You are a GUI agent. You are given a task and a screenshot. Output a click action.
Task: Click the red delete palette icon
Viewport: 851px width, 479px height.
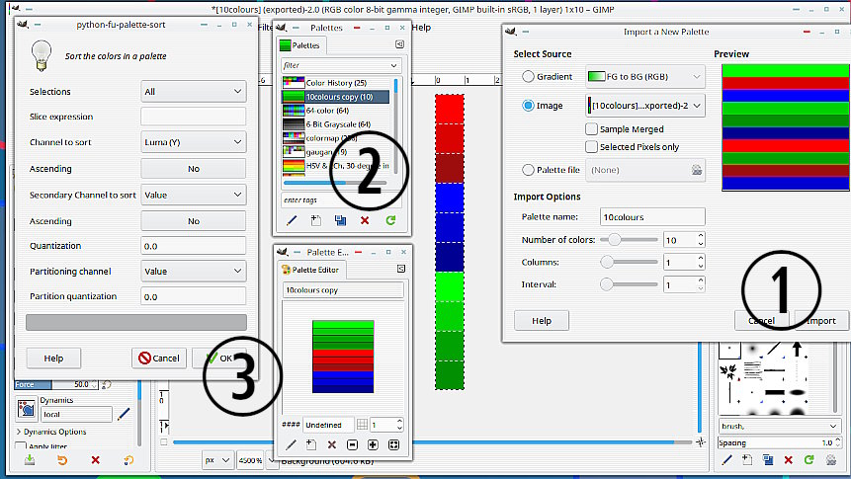[x=365, y=220]
